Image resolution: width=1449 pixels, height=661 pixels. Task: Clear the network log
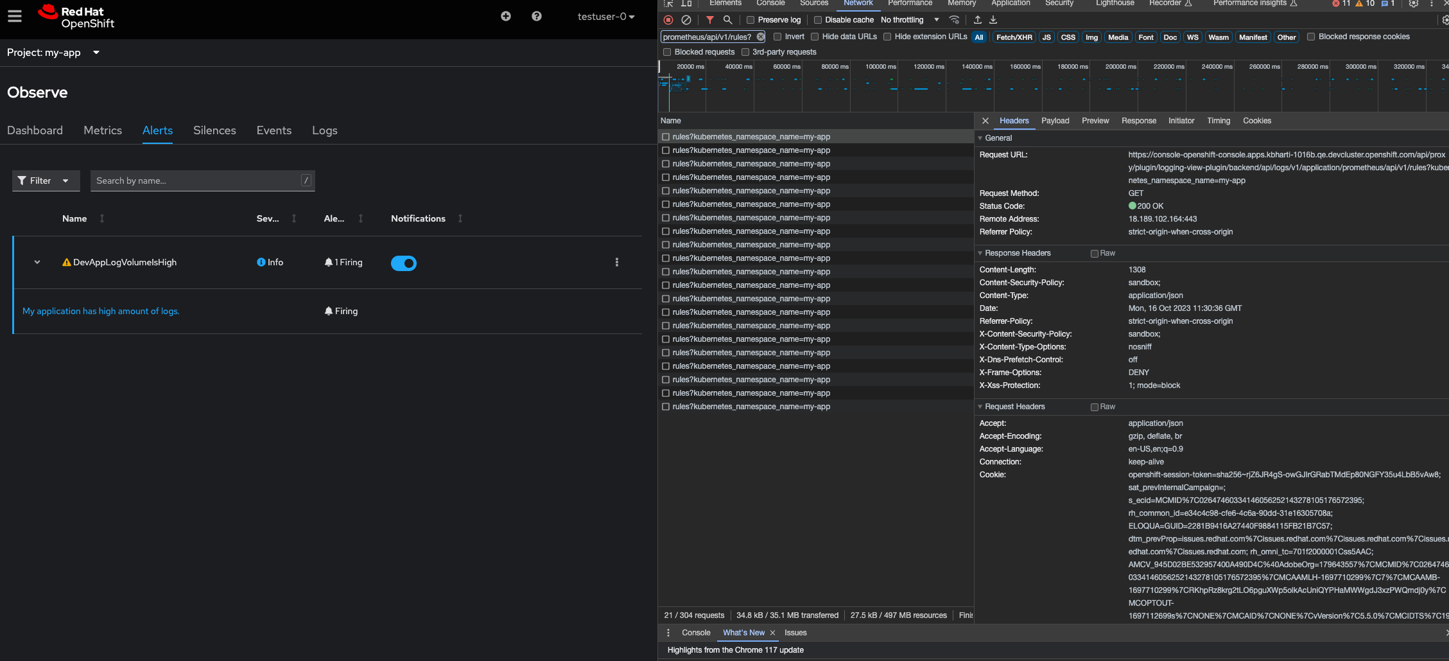(686, 20)
